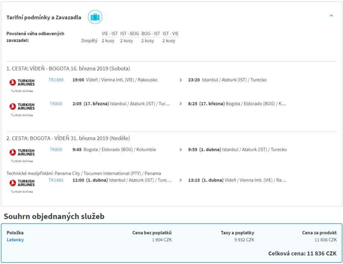
Task: Click arrow before the 13:15 Vienna arrival
Action: [x=181, y=180]
